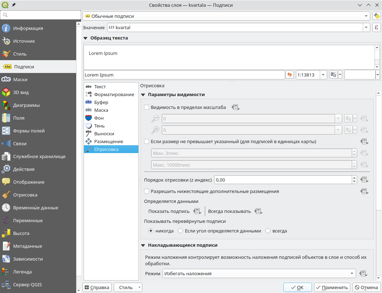Open the Сервер QGIS section
The height and width of the screenshot is (293, 382).
click(38, 285)
